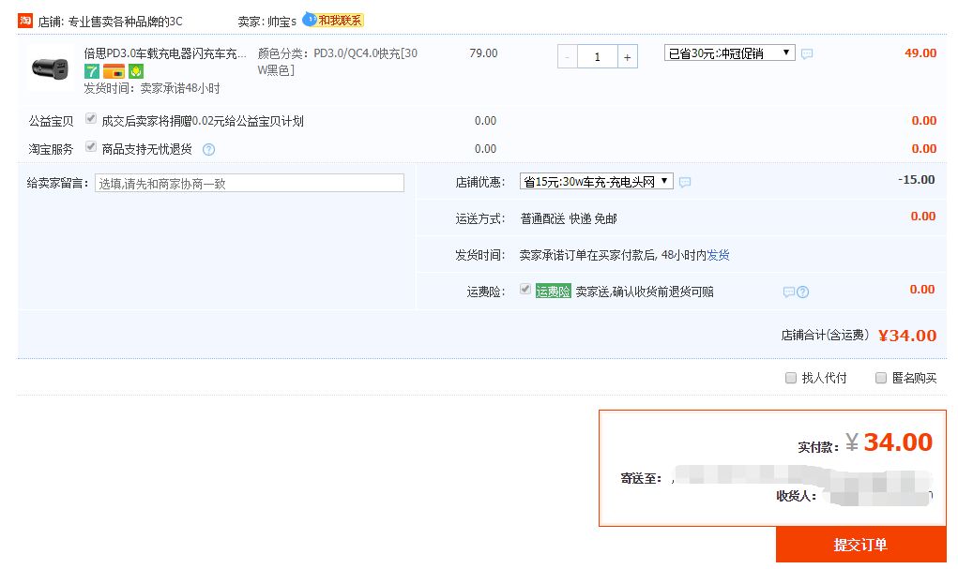Screen dimensions: 958x569
Task: Open the car charger product thumbnail
Action: tap(50, 67)
